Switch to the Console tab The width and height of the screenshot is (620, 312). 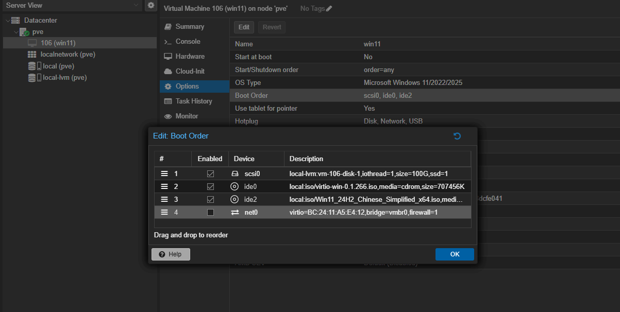click(x=188, y=41)
